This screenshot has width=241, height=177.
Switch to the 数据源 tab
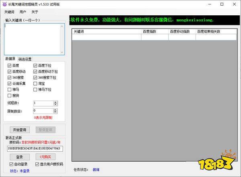click(10, 59)
